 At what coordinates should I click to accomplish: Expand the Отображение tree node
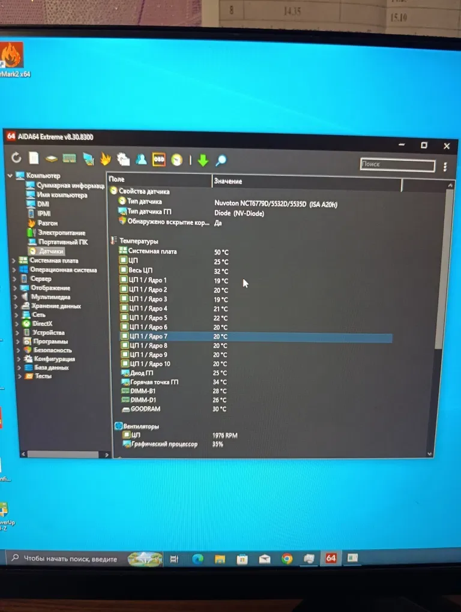click(x=15, y=288)
